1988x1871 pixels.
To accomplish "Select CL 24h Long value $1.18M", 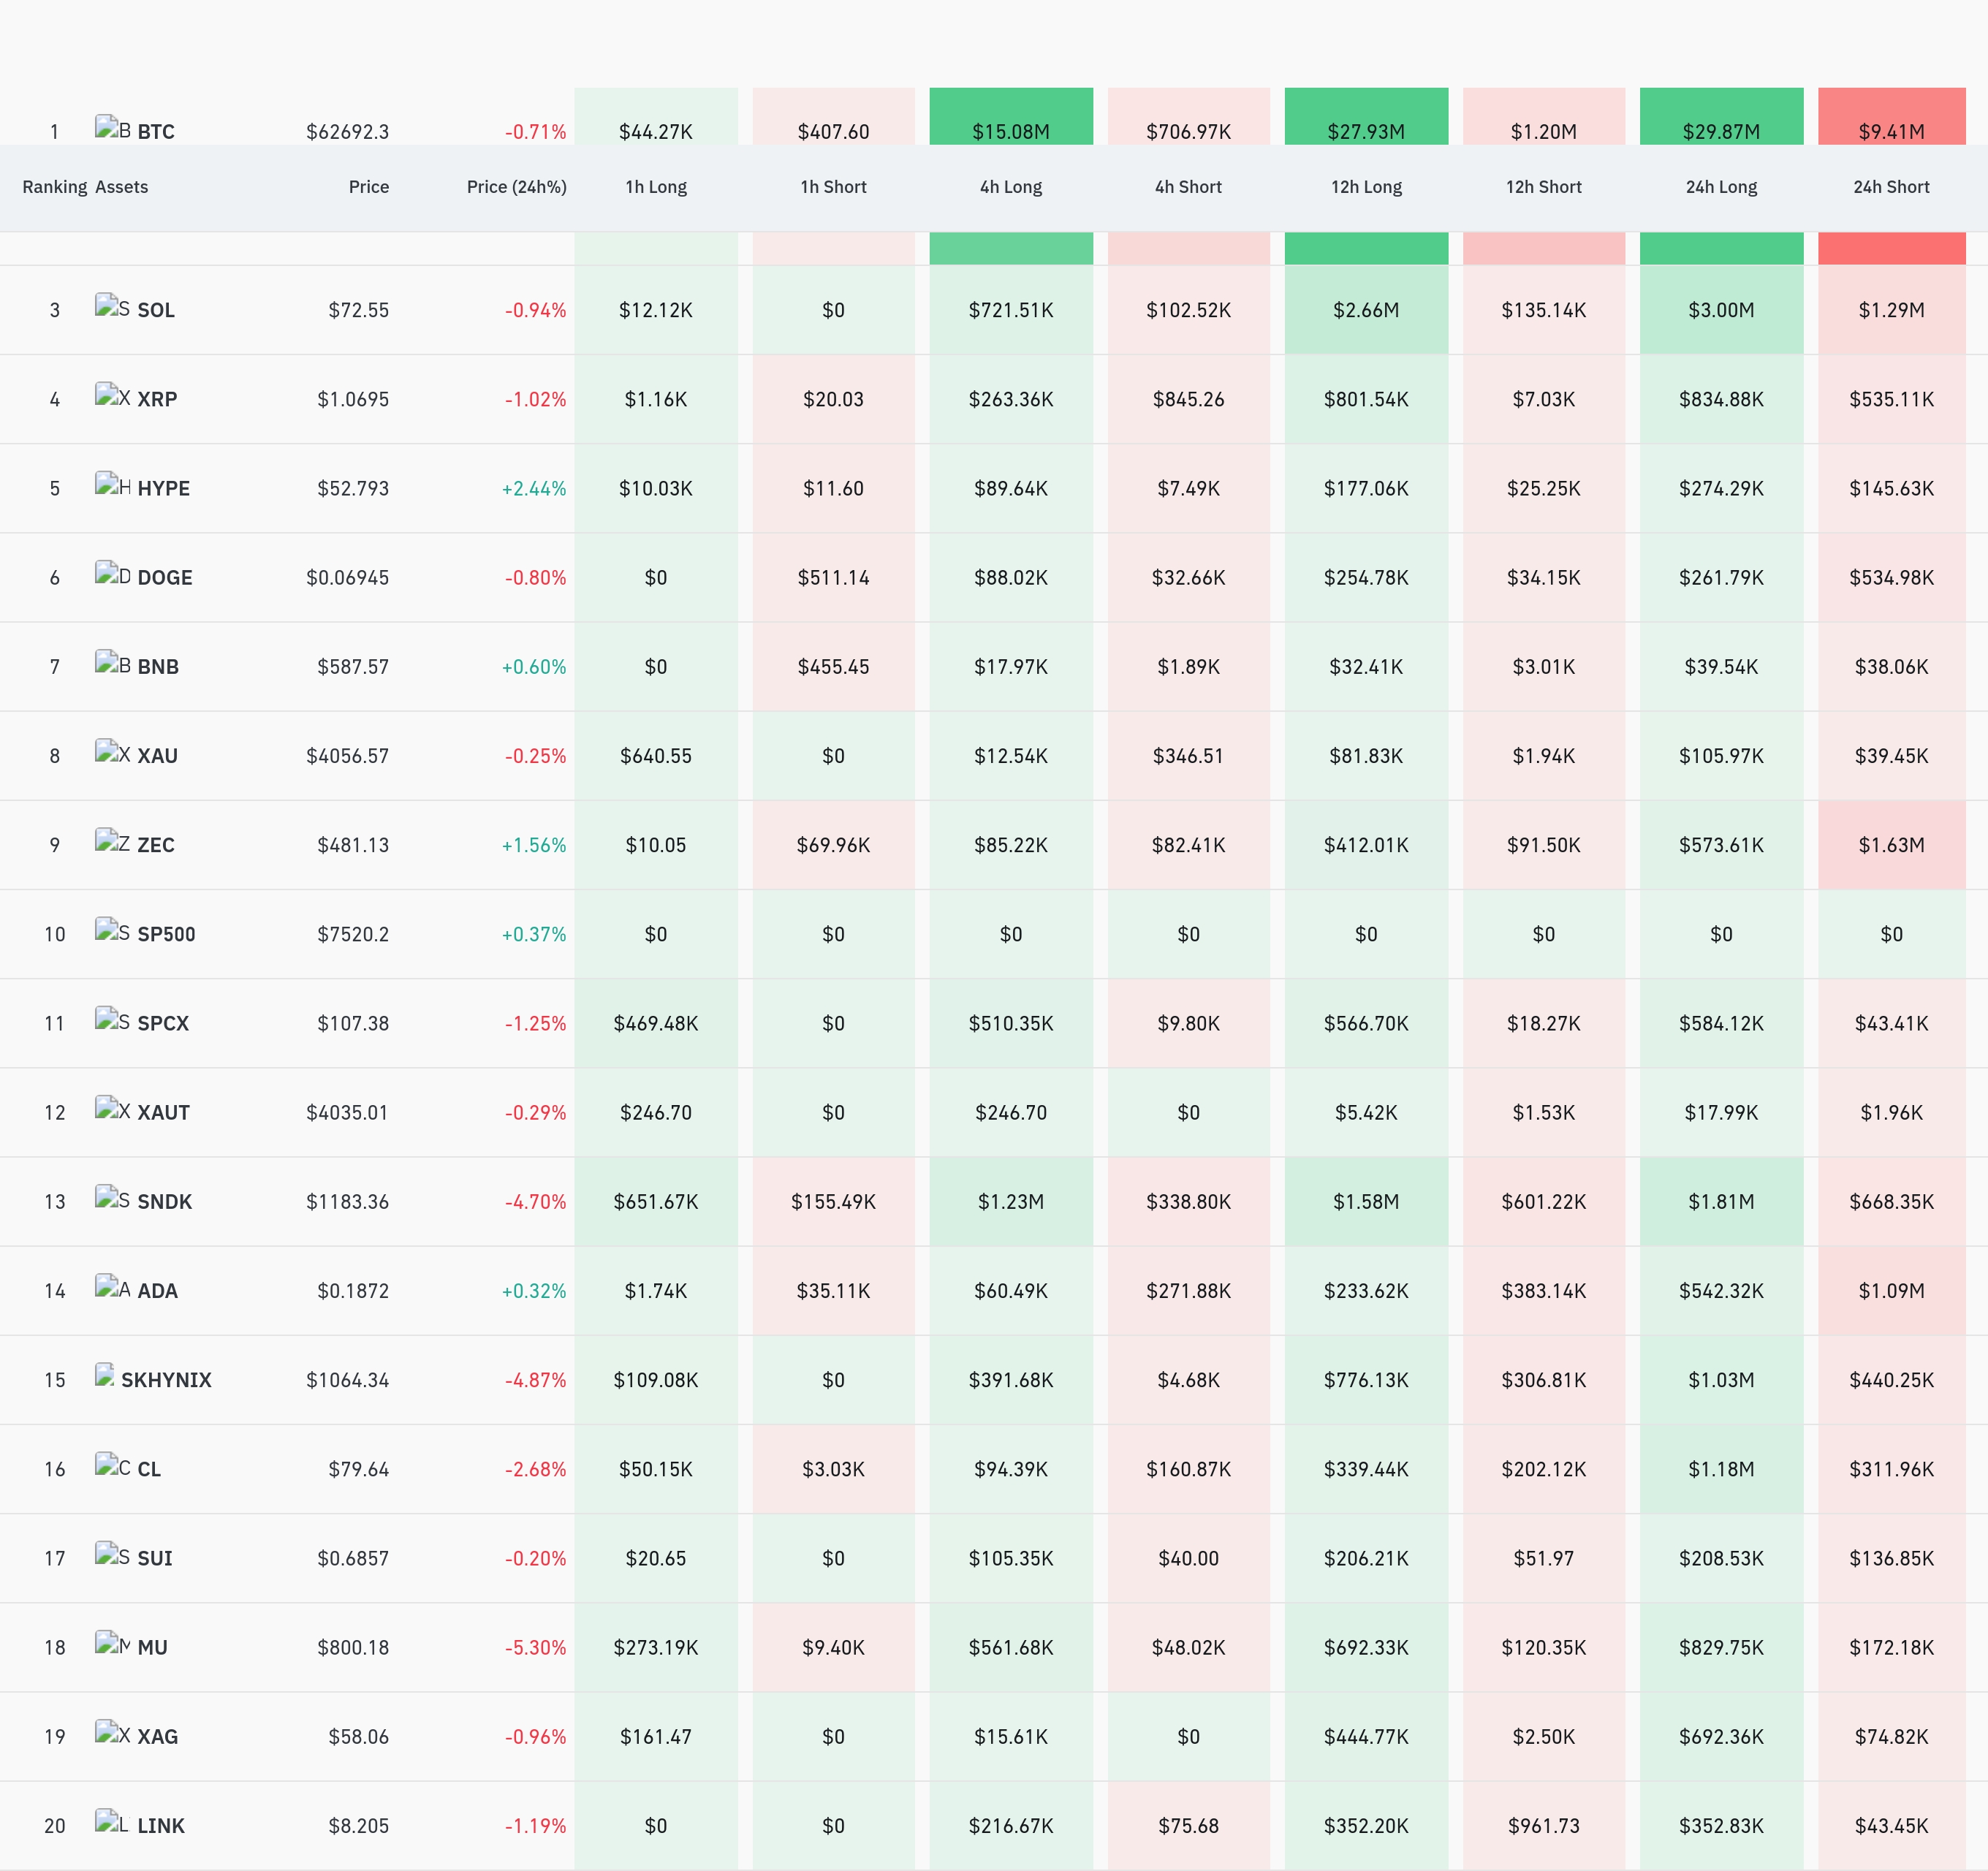I will click(1721, 1469).
